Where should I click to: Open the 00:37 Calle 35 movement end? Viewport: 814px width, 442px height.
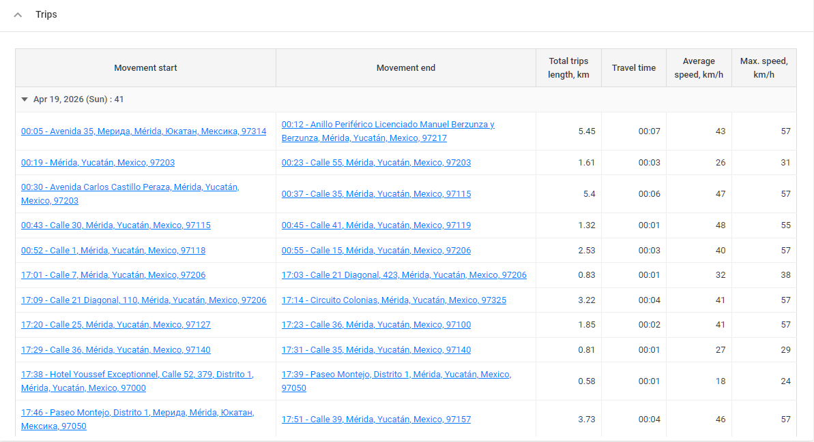pos(376,193)
